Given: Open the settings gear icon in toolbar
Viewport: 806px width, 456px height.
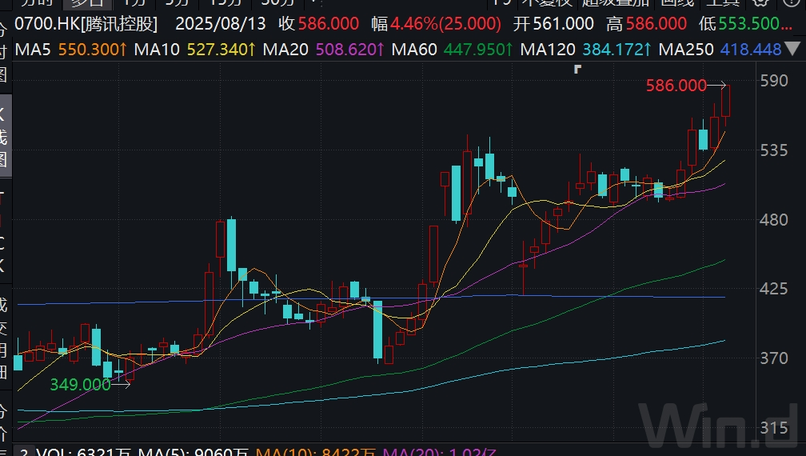Looking at the screenshot, I should coord(760,2).
